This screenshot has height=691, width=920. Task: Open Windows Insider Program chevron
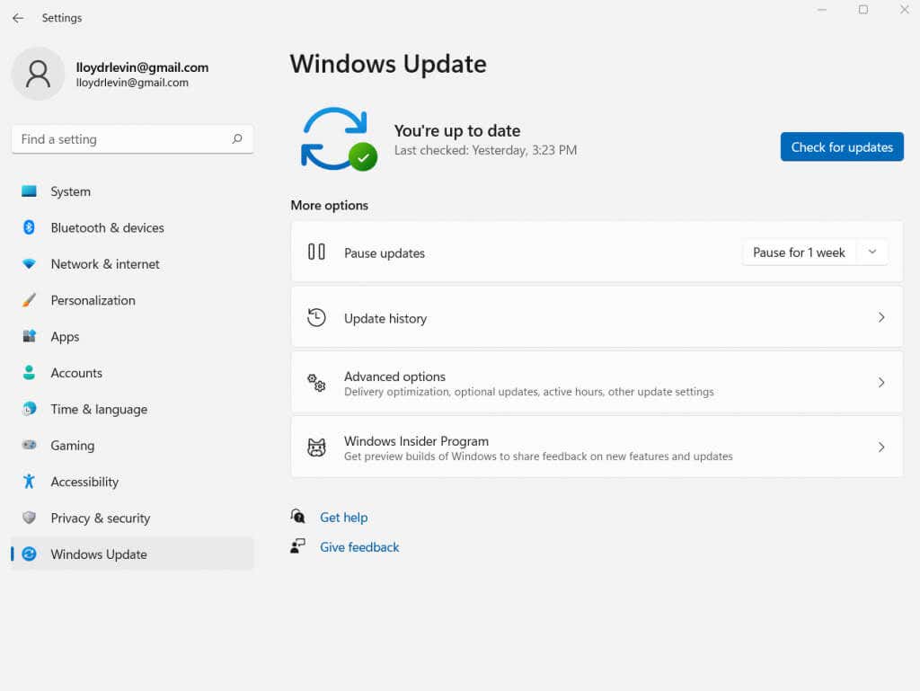[880, 447]
